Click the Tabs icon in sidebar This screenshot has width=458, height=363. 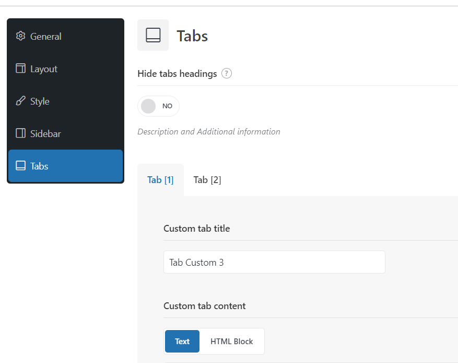(20, 166)
